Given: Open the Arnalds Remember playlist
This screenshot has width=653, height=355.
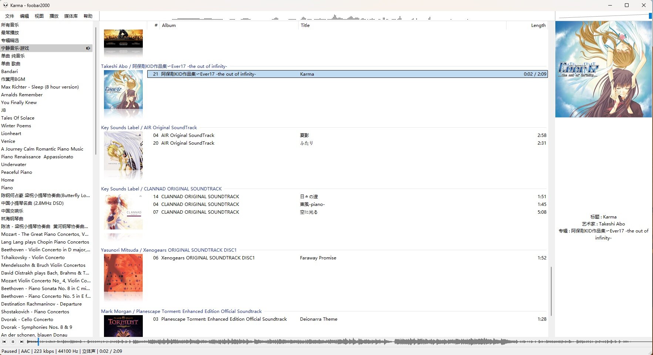Looking at the screenshot, I should [46, 94].
